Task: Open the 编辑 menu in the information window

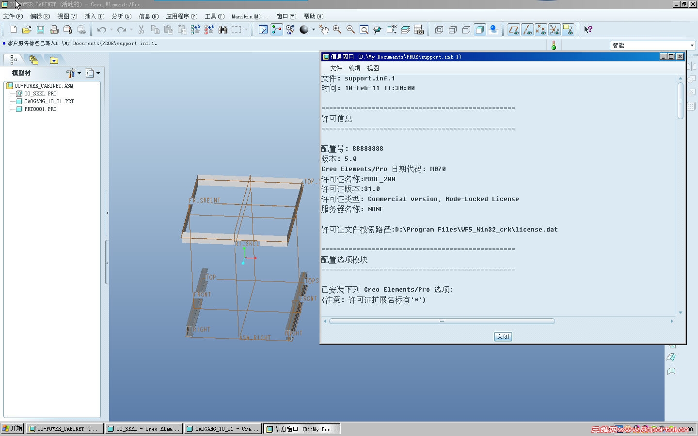Action: (355, 68)
